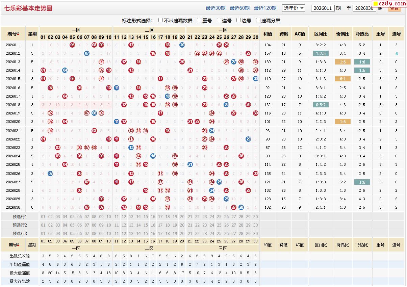
Task: Click the end period input field
Action: tap(364, 8)
